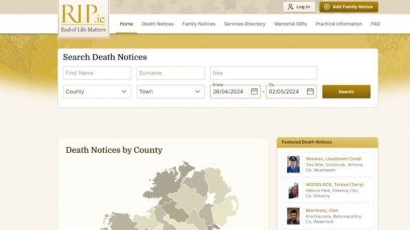Select Memorial Gifts in navigation
410x230 pixels.
pos(290,24)
